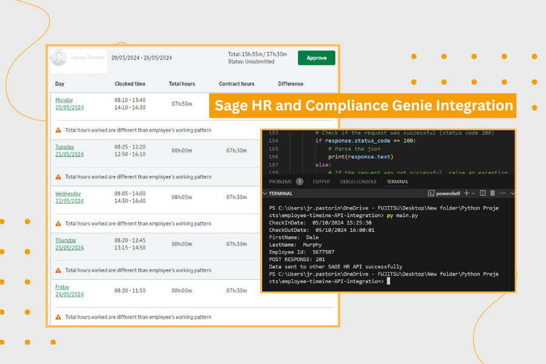
Task: Click the warning icon under Tuesday's row
Action: pos(58,177)
